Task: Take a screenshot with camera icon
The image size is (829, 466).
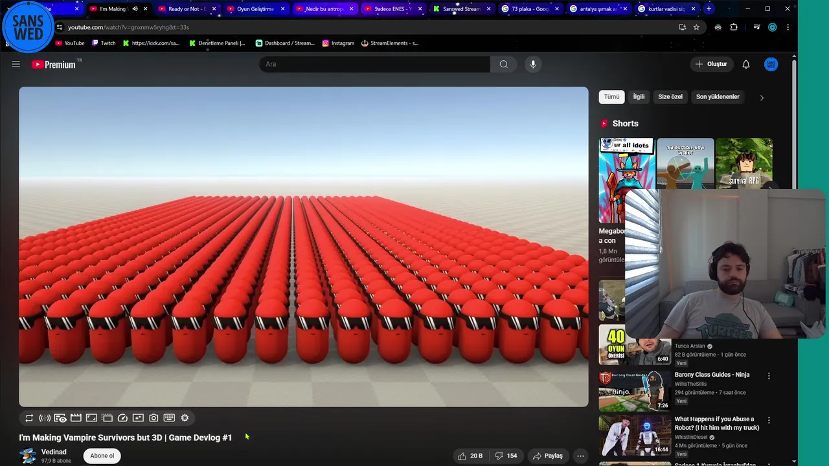Action: pos(153,418)
